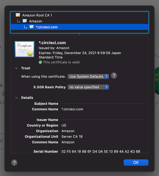Open the dialog help button beside OK

(x=14, y=163)
